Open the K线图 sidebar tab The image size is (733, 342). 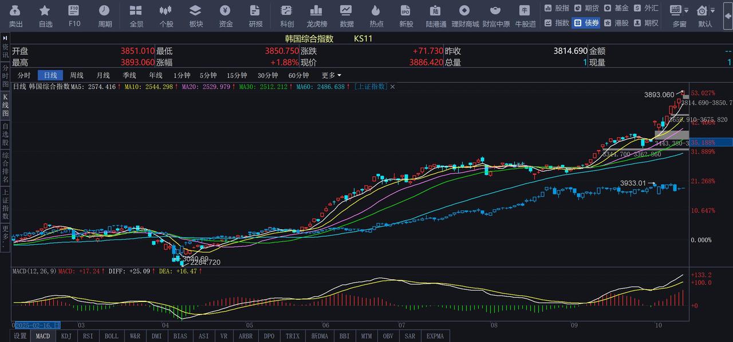click(x=5, y=105)
